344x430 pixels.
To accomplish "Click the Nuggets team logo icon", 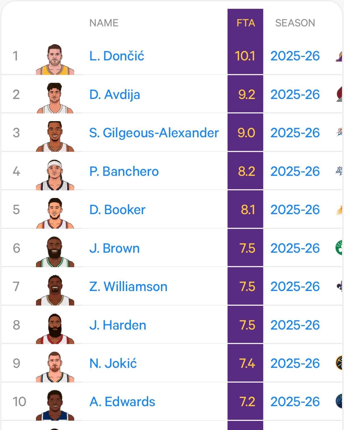I will (x=339, y=363).
